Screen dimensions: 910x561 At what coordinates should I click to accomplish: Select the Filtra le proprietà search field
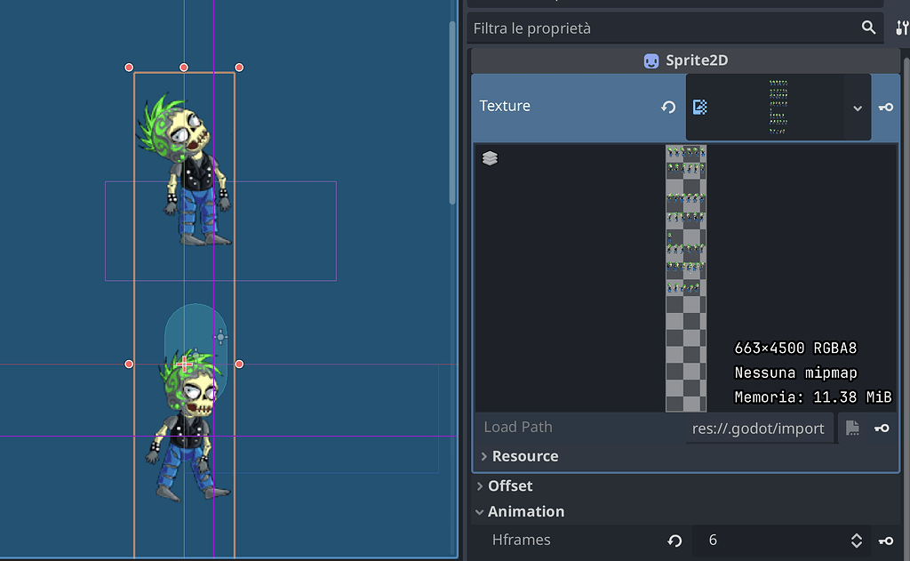pos(622,28)
